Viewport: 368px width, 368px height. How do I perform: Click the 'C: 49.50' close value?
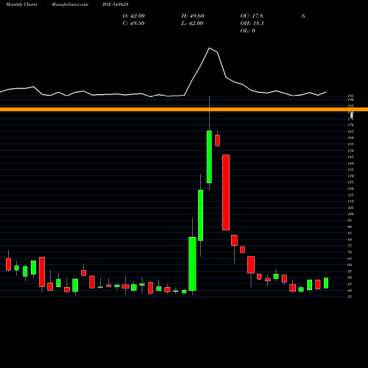[x=133, y=24]
